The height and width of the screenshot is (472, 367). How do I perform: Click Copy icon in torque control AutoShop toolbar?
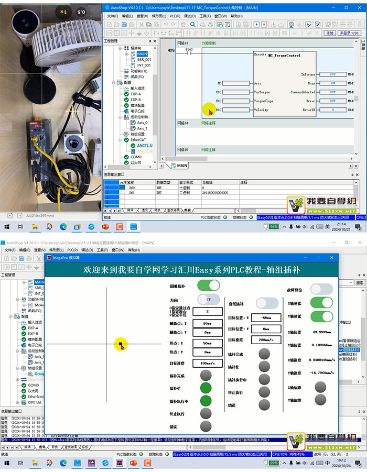149,25
